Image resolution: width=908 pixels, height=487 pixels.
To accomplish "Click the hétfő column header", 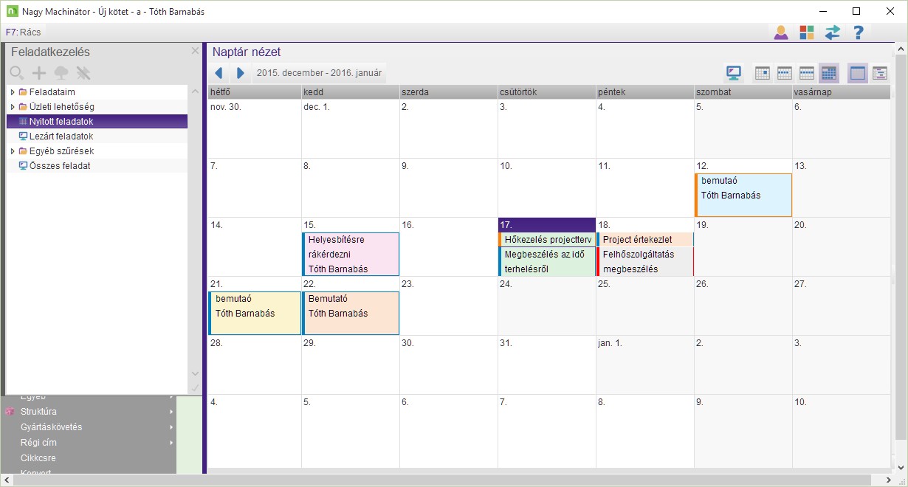I will pyautogui.click(x=254, y=92).
